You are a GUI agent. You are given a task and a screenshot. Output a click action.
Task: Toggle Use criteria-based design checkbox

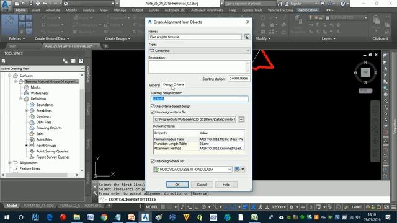click(x=153, y=106)
